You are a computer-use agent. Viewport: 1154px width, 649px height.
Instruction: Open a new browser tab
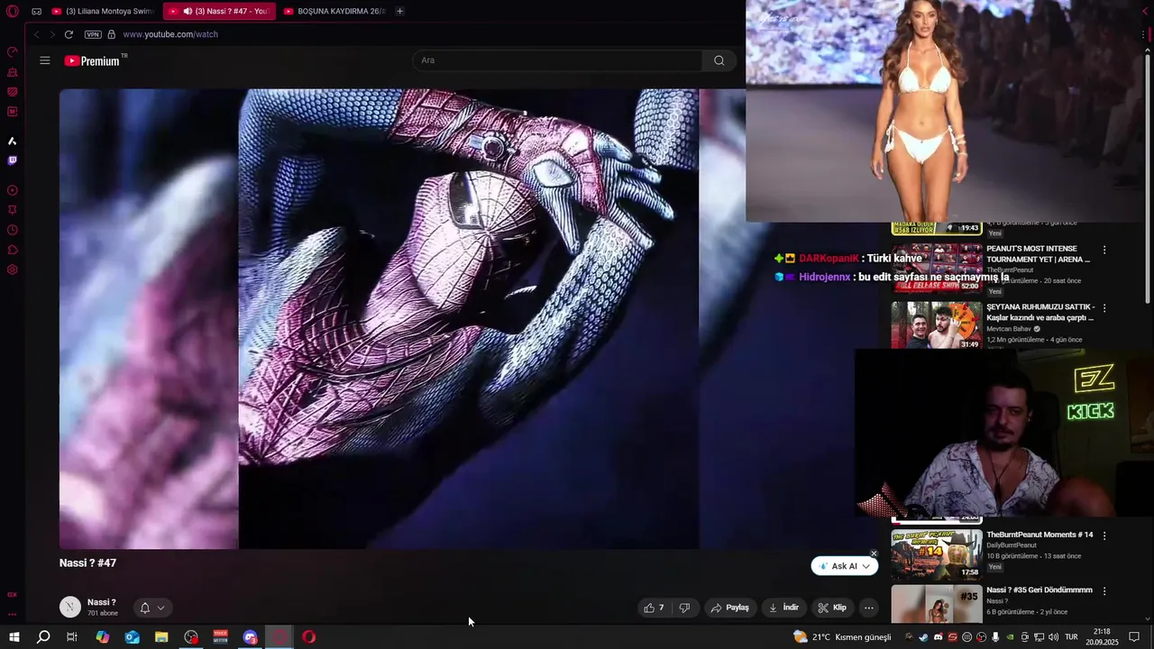400,12
